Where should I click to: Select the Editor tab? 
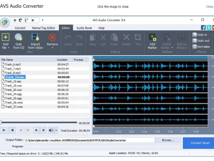[66, 28]
